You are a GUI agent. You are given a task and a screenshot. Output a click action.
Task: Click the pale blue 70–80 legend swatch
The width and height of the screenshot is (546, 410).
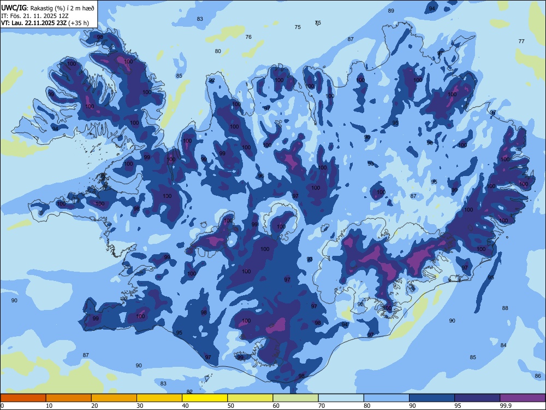click(x=341, y=398)
